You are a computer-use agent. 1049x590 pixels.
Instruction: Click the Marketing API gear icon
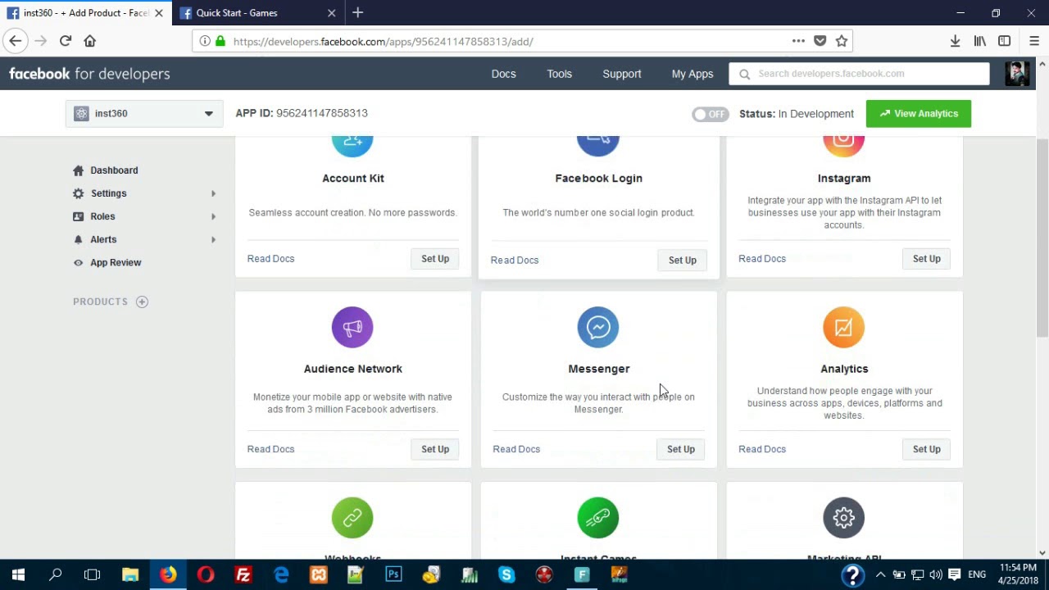pyautogui.click(x=843, y=518)
